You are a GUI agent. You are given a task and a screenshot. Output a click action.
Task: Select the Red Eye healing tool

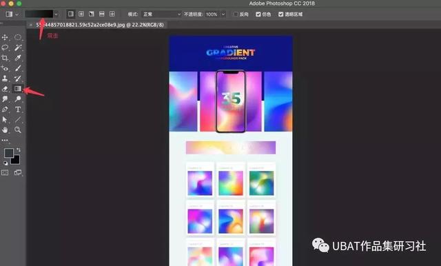[5, 68]
